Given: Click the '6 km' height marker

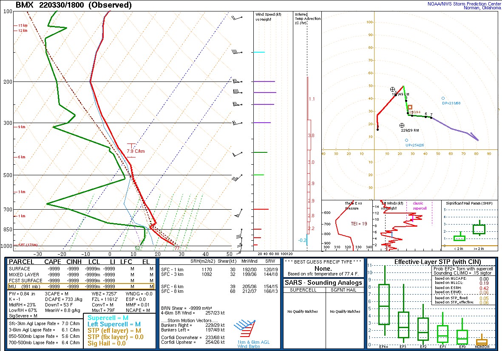Looking at the screenshot, I should [x=21, y=157].
